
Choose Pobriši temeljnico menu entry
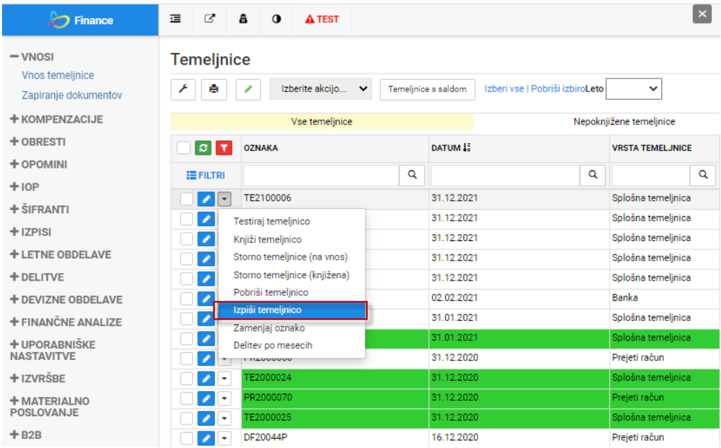(x=270, y=292)
